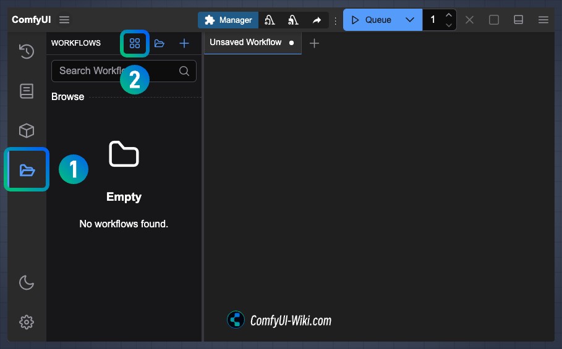
Task: Open the node library sidebar icon
Action: click(x=27, y=91)
